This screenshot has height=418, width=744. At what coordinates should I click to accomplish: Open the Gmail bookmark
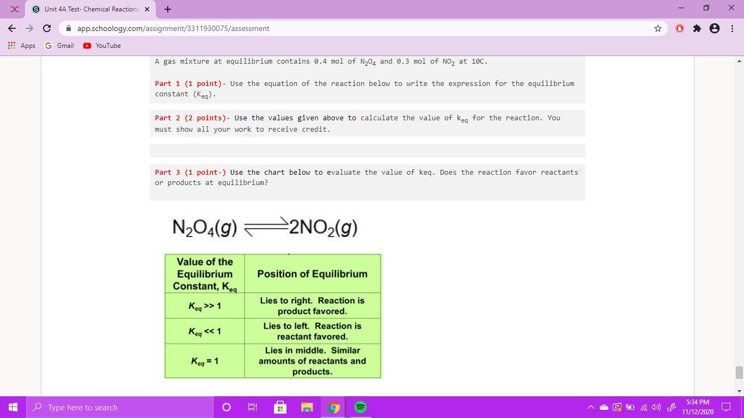tap(59, 46)
